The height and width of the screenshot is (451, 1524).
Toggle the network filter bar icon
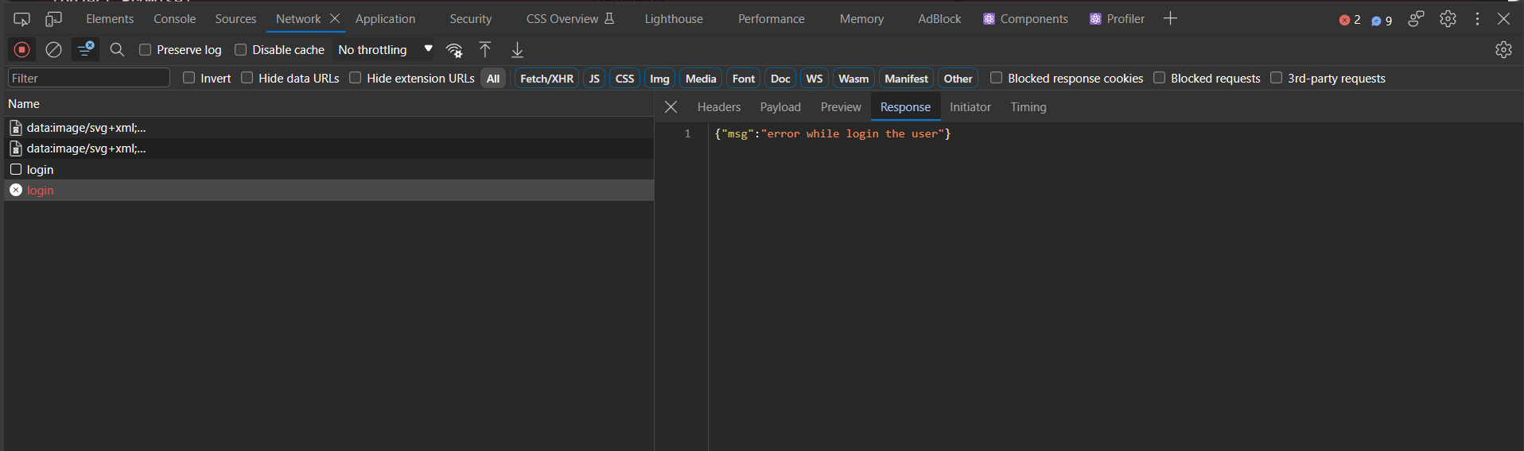[85, 50]
